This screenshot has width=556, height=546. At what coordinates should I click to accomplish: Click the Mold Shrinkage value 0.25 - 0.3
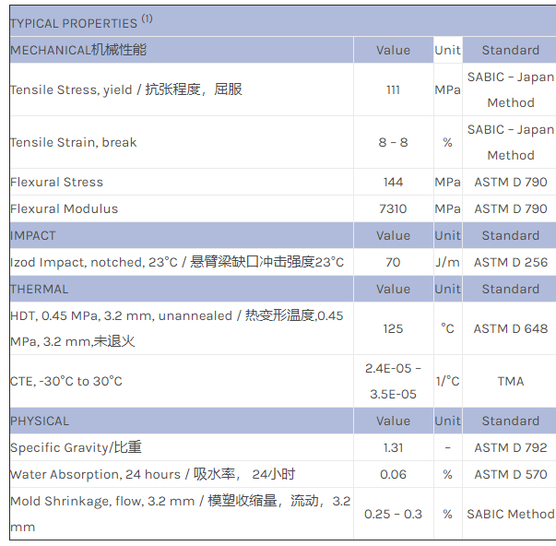click(x=393, y=514)
